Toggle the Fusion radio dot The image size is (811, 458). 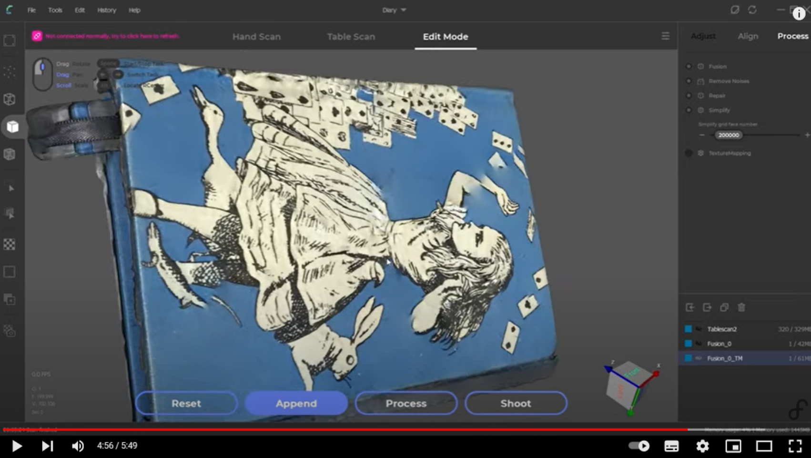point(689,66)
